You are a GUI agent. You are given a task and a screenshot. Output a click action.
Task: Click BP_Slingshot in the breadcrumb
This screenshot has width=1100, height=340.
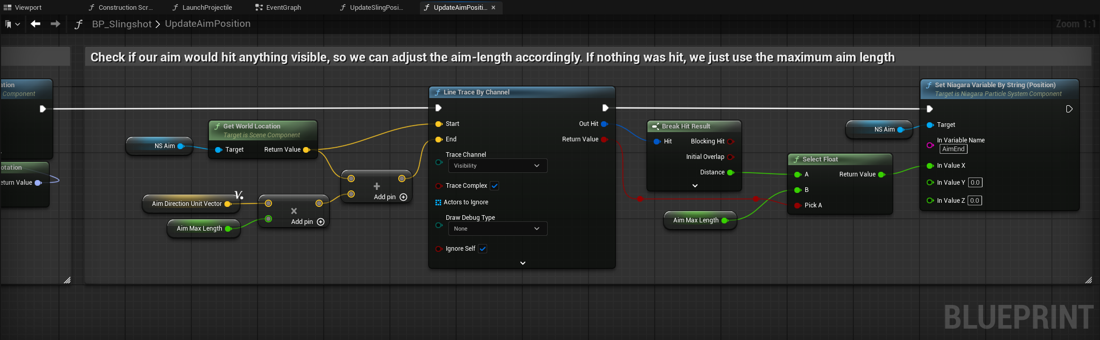pyautogui.click(x=122, y=24)
